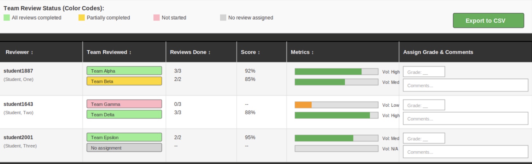This screenshot has height=164, width=532.
Task: Open the student2001 reviewer link
Action: pyautogui.click(x=18, y=137)
